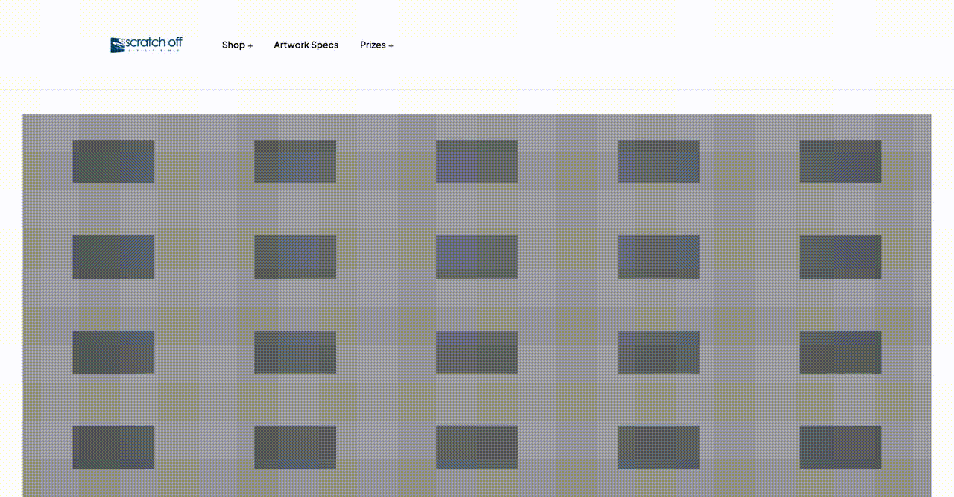Expand the Shop + menu
The image size is (954, 497).
point(237,45)
